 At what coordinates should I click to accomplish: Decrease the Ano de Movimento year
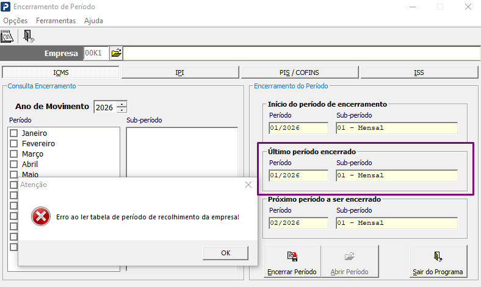tap(122, 110)
